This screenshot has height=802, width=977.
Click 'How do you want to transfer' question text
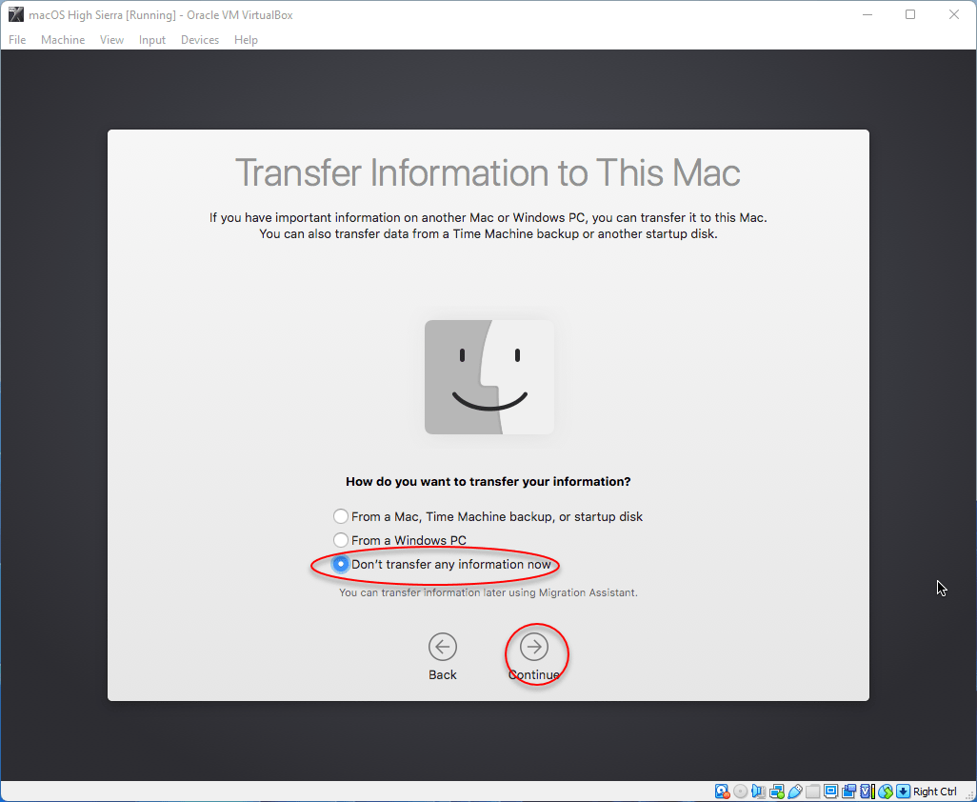[x=488, y=482]
